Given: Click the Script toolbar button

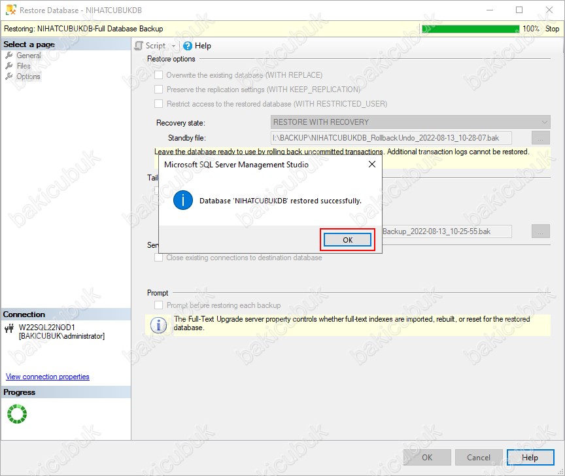Looking at the screenshot, I should tap(155, 46).
